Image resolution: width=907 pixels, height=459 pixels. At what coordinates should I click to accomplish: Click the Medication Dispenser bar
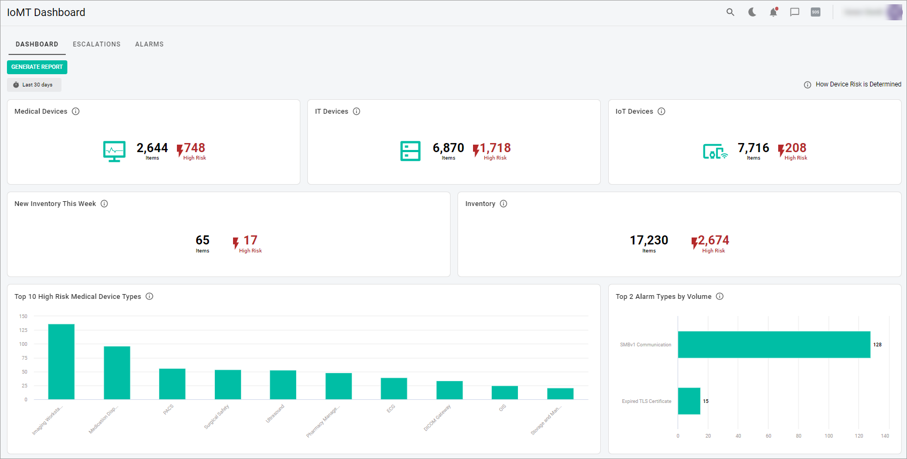coord(117,373)
